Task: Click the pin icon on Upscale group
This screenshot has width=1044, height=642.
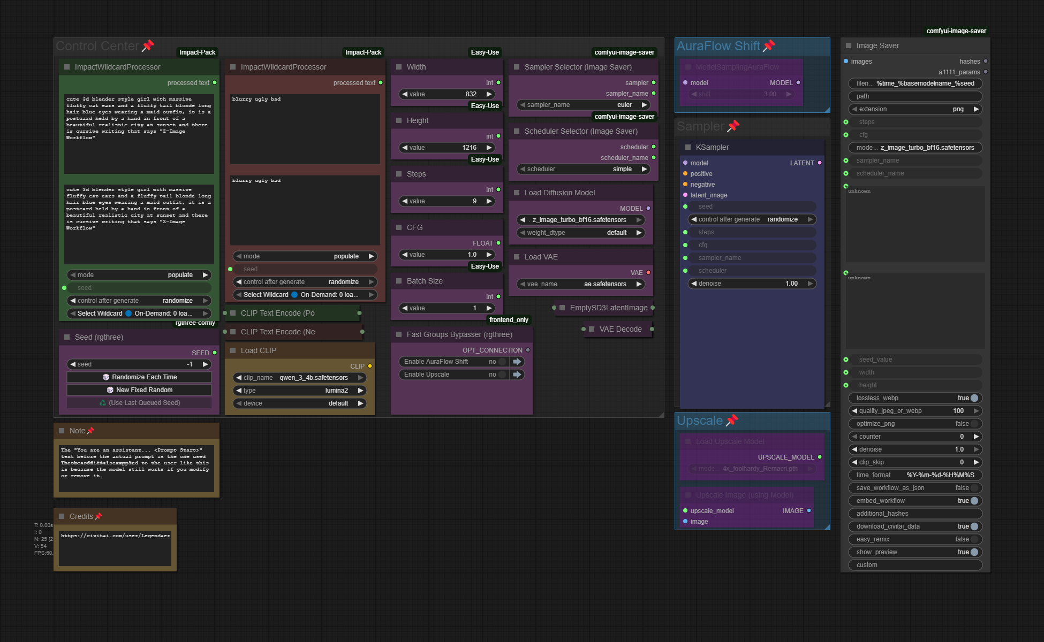Action: [732, 421]
